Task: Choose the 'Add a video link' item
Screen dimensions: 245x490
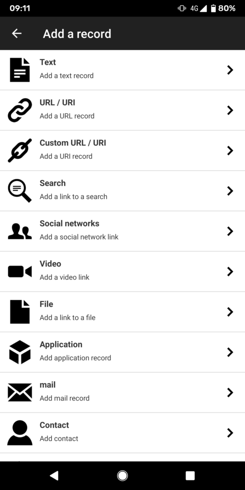Action: tap(65, 277)
